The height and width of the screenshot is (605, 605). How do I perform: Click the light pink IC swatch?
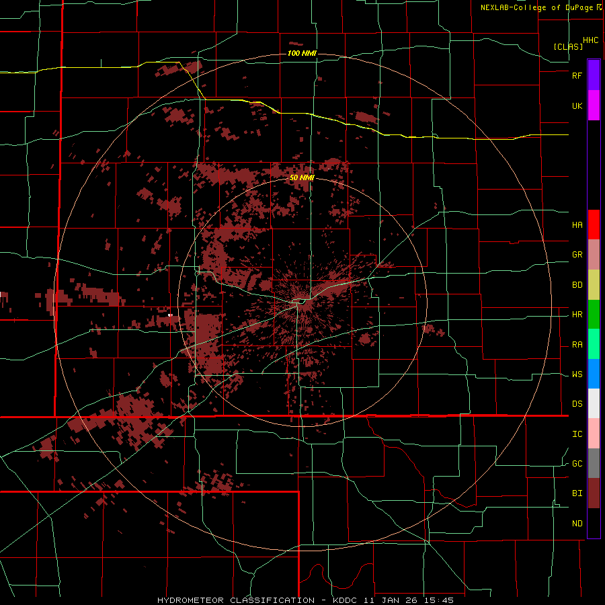594,434
